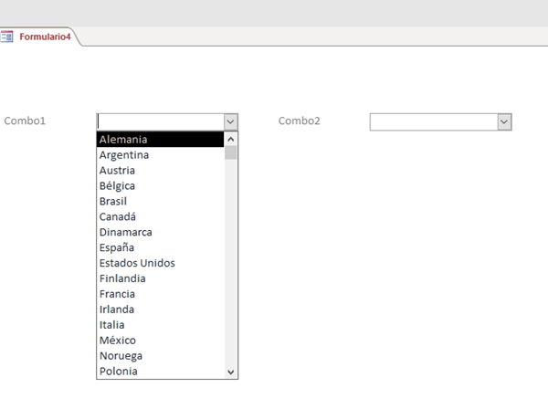Choose Alemania from the list
This screenshot has height=409, width=548.
pos(161,140)
